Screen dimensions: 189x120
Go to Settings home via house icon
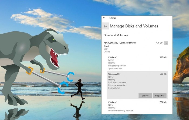click(x=105, y=26)
